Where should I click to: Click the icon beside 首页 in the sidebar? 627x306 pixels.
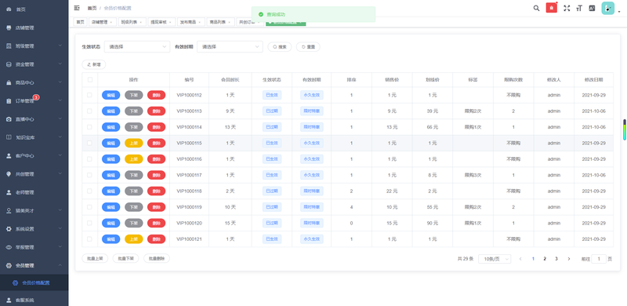click(9, 9)
